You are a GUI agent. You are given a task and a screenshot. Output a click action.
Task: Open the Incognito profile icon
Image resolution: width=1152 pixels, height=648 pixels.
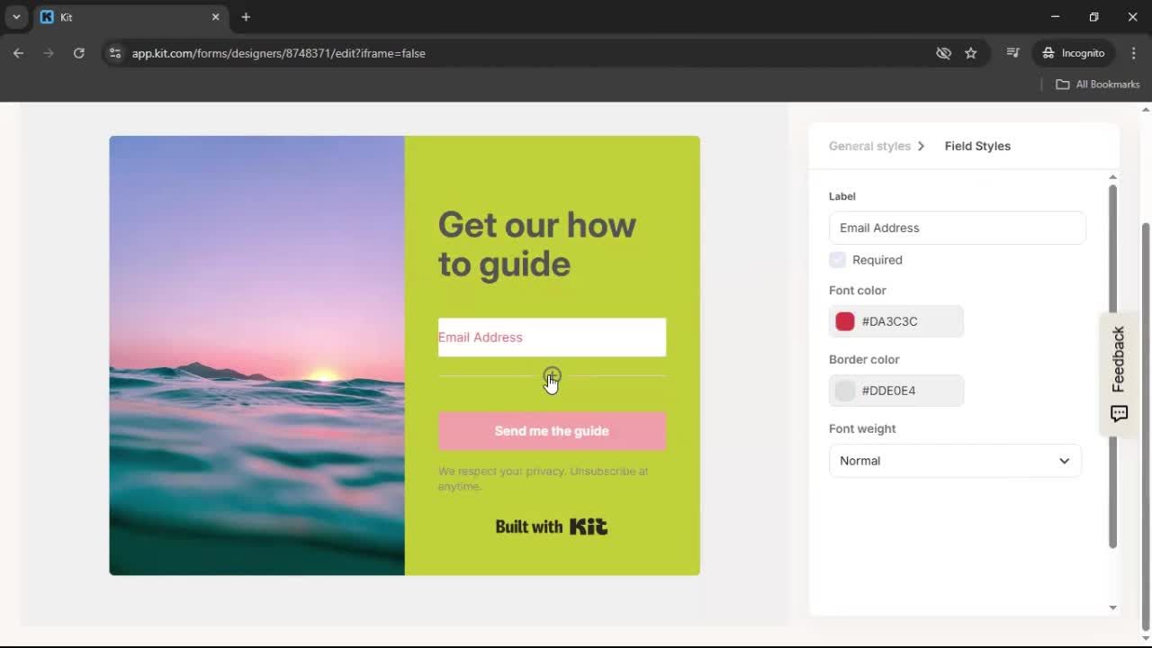1073,53
